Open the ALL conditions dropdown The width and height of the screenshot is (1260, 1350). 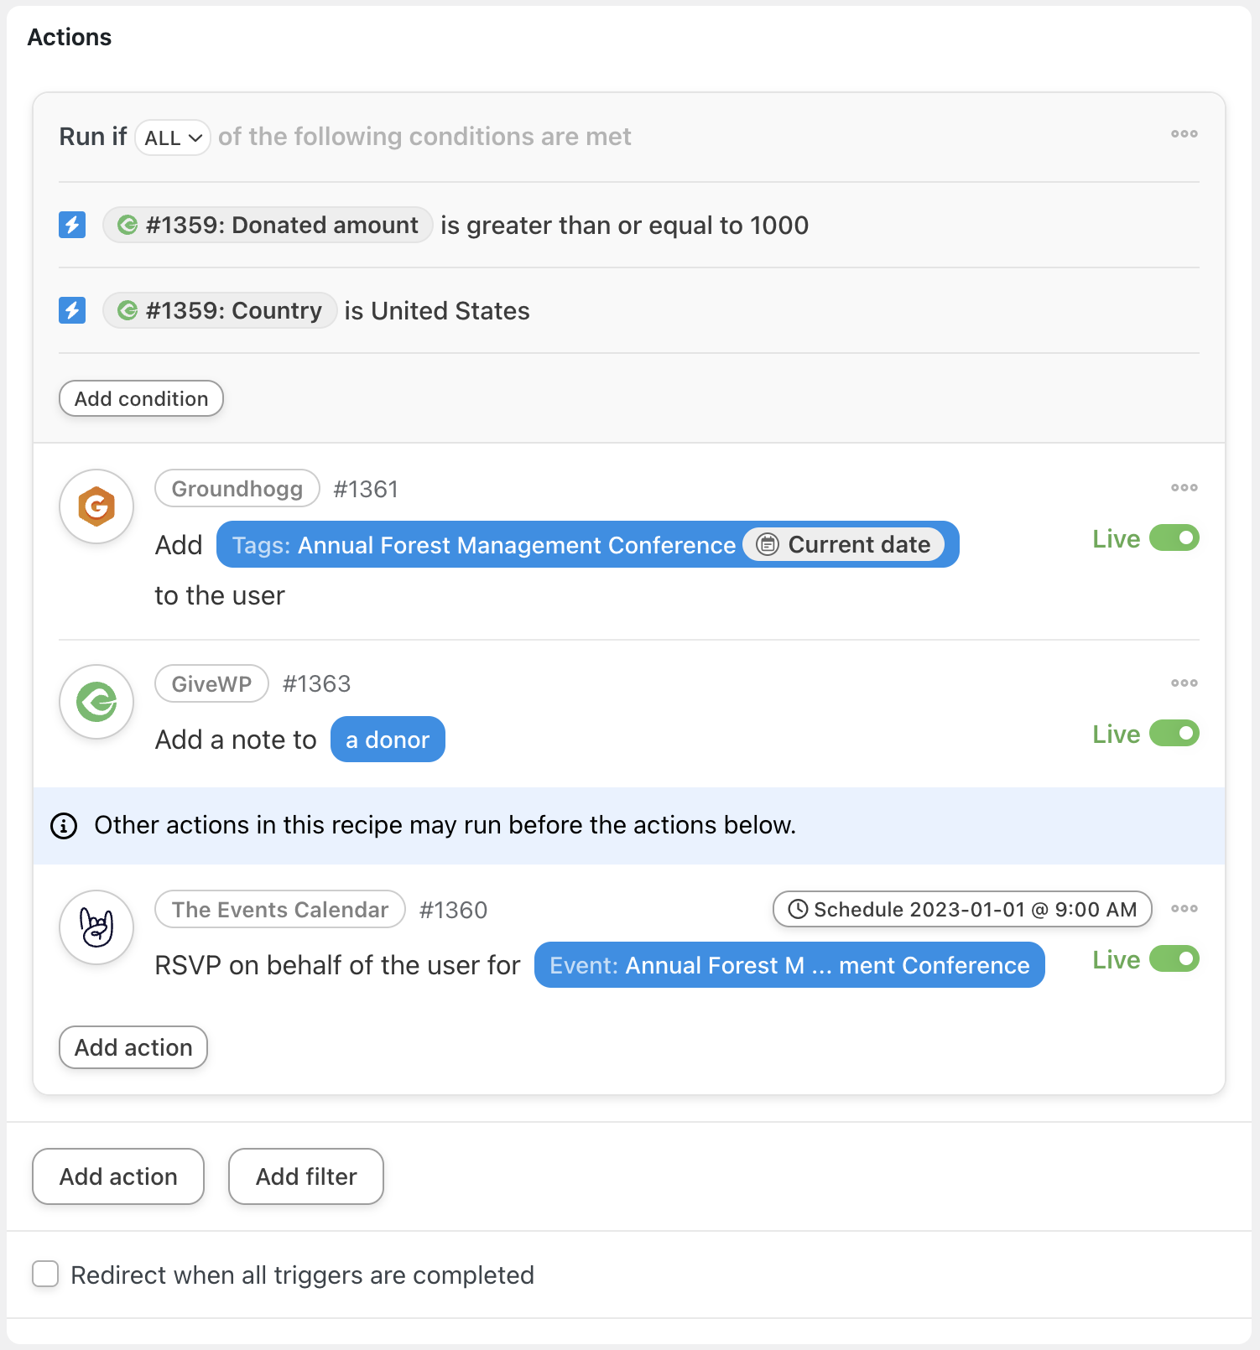pyautogui.click(x=173, y=138)
